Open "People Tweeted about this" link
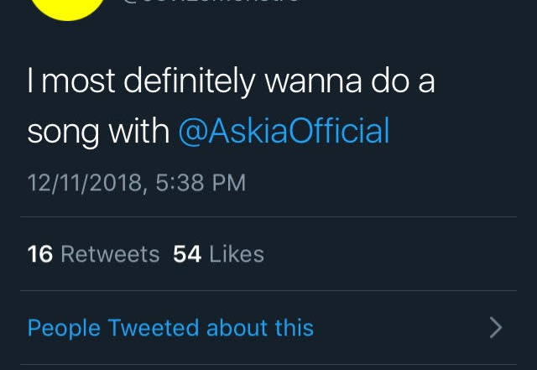 [x=170, y=327]
